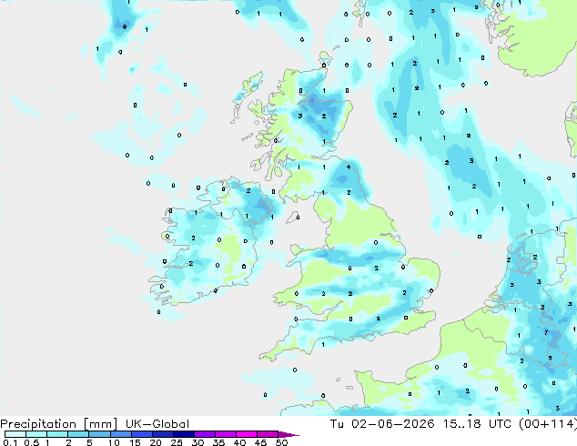Image resolution: width=577 pixels, height=446 pixels.
Task: Pick the 10–15 mm legend color swatch
Action: pos(120,434)
